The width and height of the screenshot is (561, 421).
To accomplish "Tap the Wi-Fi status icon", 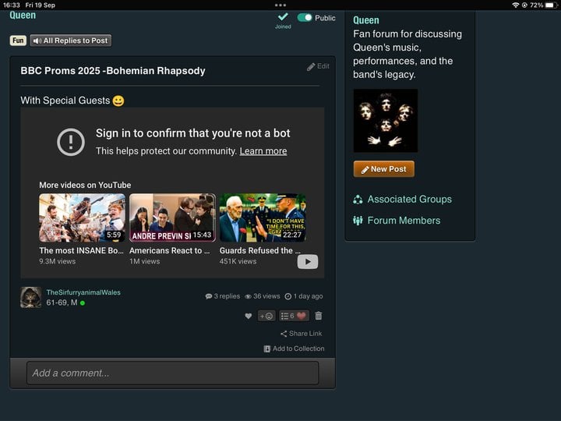I will 515,5.
